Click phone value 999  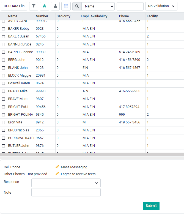[122, 115]
